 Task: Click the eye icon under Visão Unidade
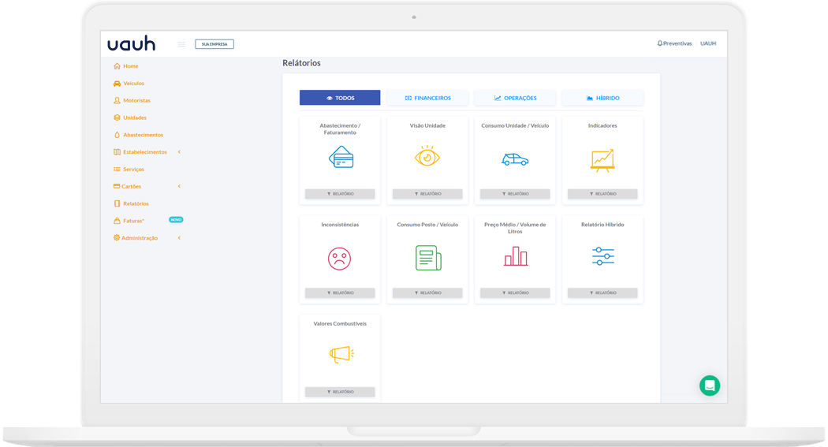[x=427, y=157]
